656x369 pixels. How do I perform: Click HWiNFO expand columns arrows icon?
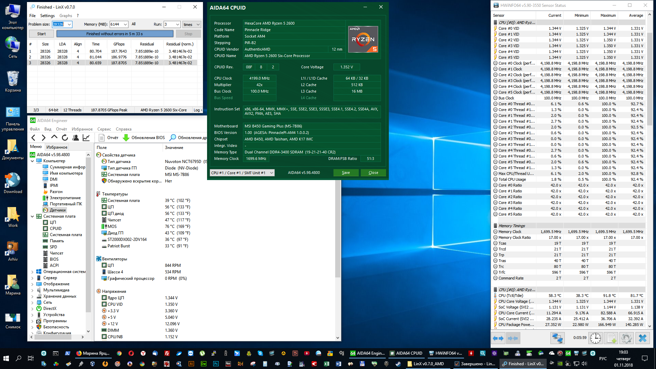pos(498,338)
